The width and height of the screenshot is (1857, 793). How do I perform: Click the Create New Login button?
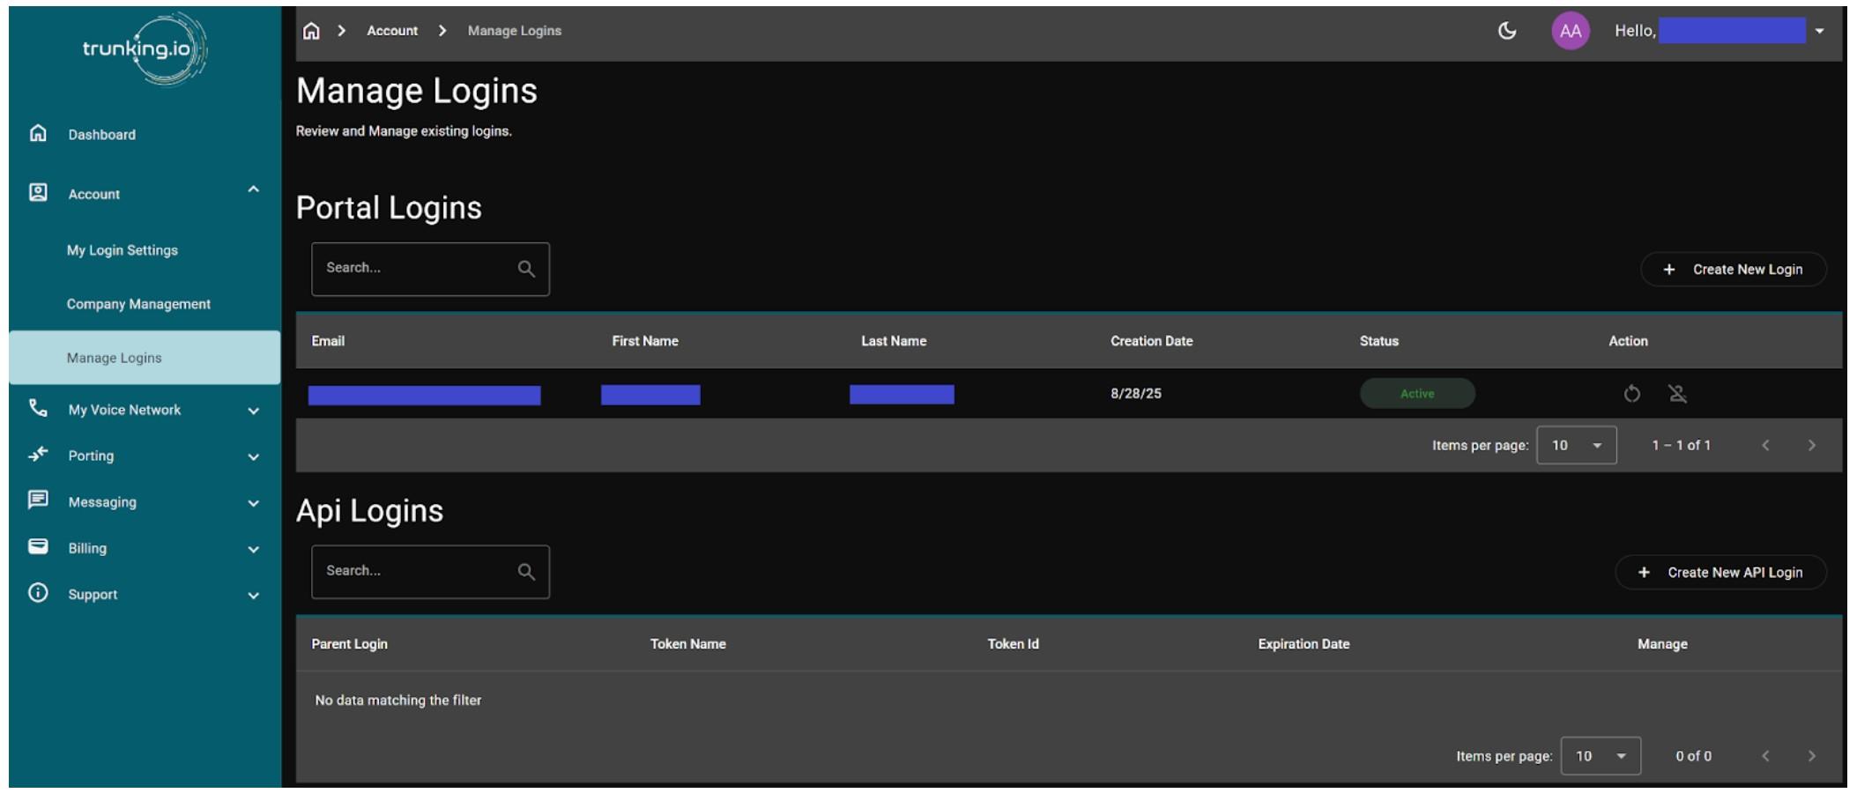[1733, 270]
